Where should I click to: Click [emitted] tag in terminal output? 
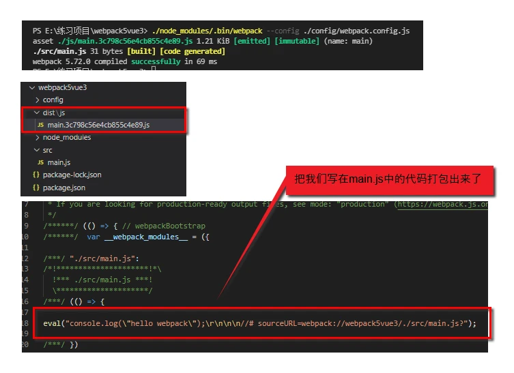252,42
